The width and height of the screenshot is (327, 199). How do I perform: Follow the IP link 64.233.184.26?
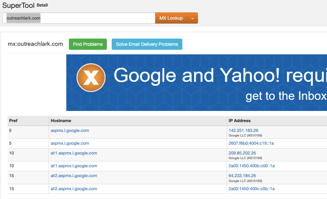[x=242, y=175]
